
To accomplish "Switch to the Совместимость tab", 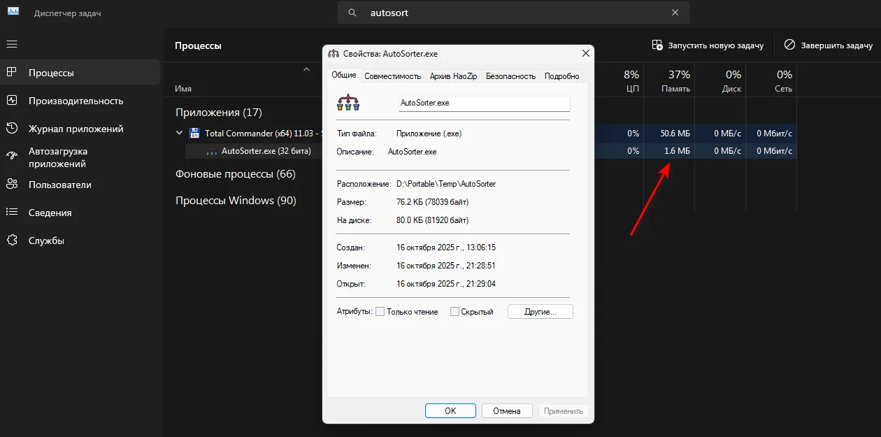I will pos(392,76).
